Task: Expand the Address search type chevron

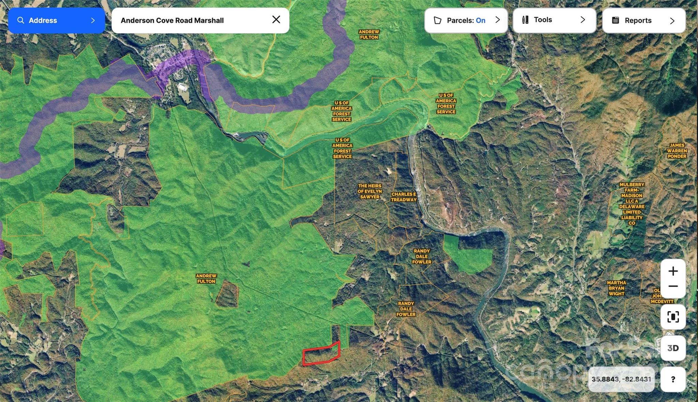Action: (93, 20)
